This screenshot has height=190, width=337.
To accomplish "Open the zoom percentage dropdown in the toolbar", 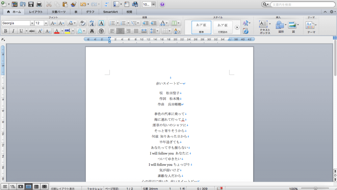I will point(153,4).
